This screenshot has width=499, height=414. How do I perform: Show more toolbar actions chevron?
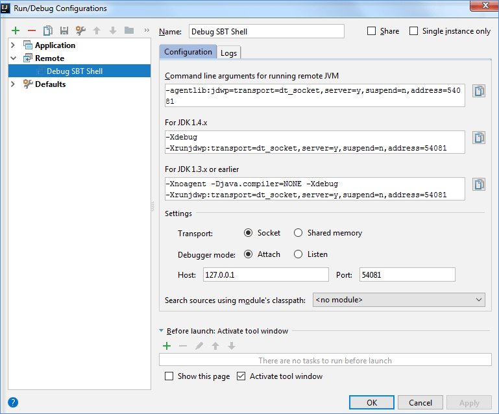coord(147,30)
